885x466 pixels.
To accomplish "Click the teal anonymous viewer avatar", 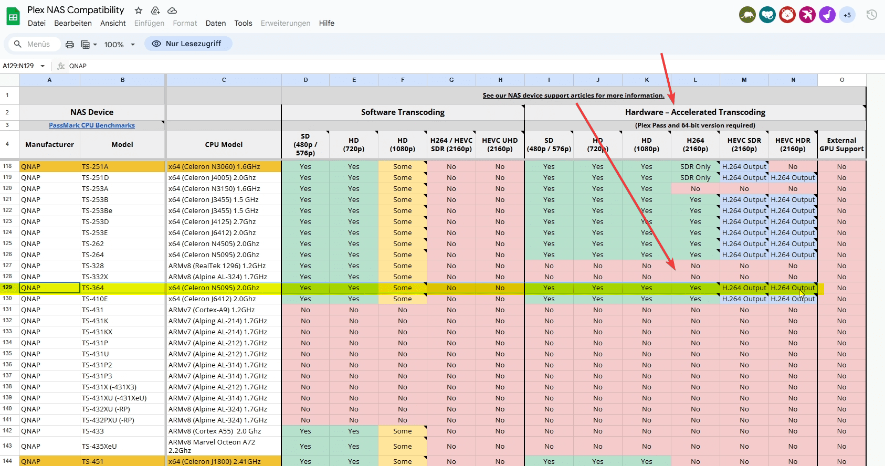I will (x=767, y=15).
